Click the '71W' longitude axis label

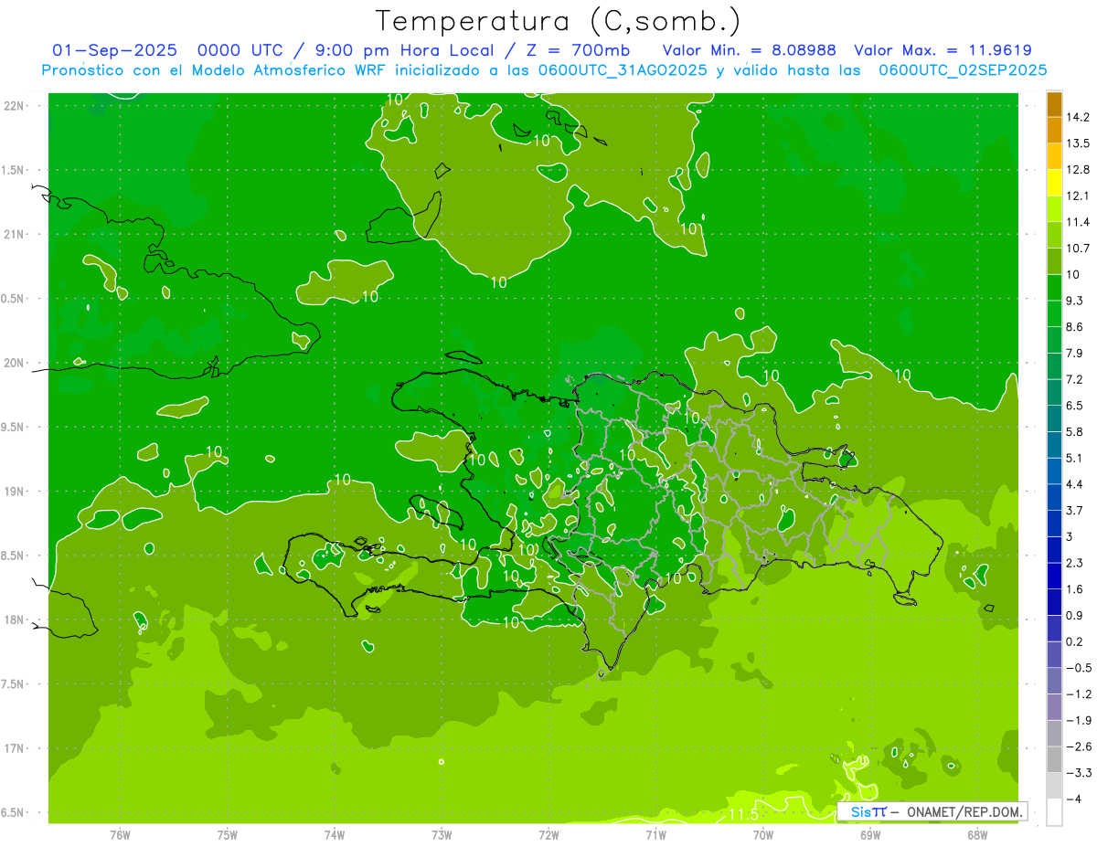[x=655, y=835]
